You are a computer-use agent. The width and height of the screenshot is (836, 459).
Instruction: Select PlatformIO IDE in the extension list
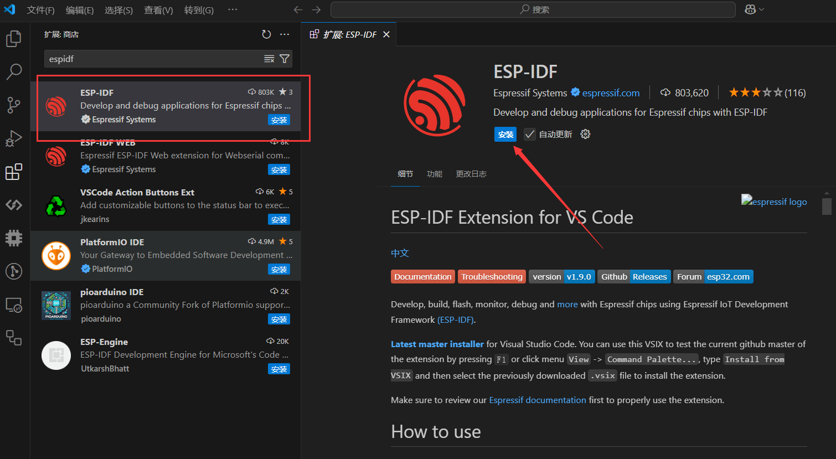(x=166, y=255)
